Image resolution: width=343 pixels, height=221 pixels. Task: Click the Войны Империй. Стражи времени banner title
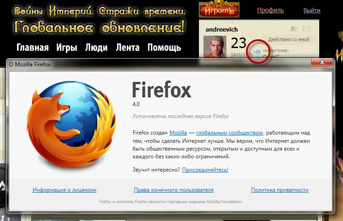100,11
